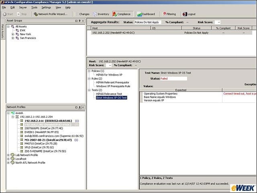Switch to the Changes view
Screen dimensions: 257x193
pos(84,14)
